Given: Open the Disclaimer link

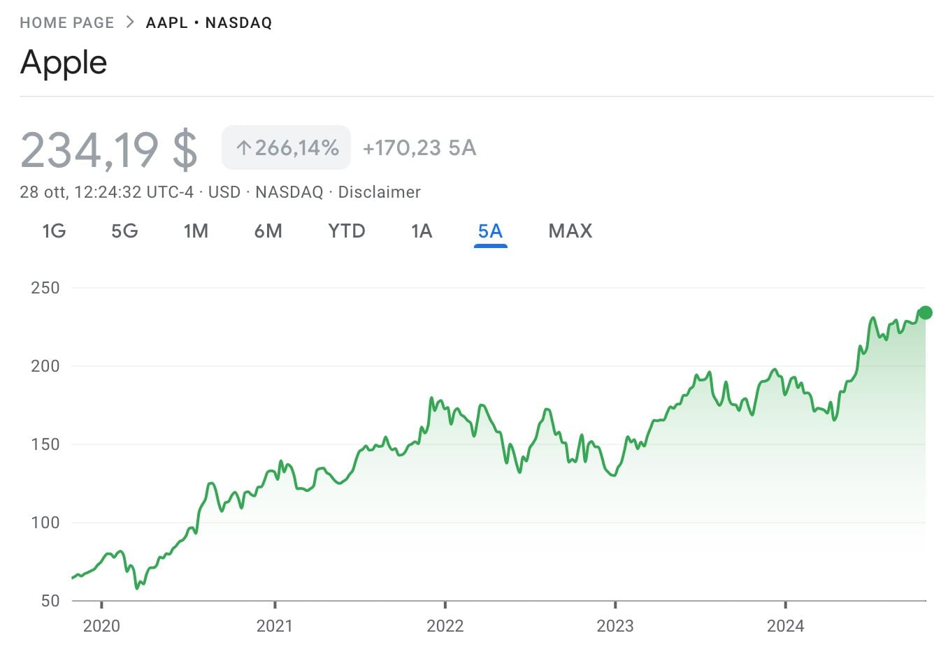Looking at the screenshot, I should tap(379, 191).
